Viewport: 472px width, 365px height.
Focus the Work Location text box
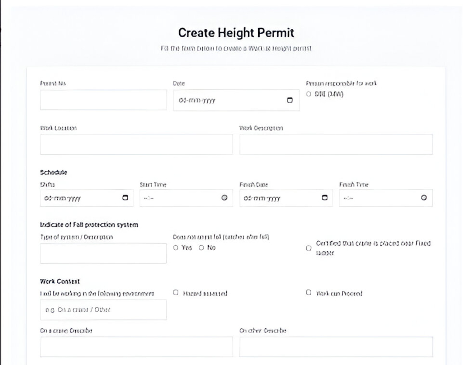point(136,144)
